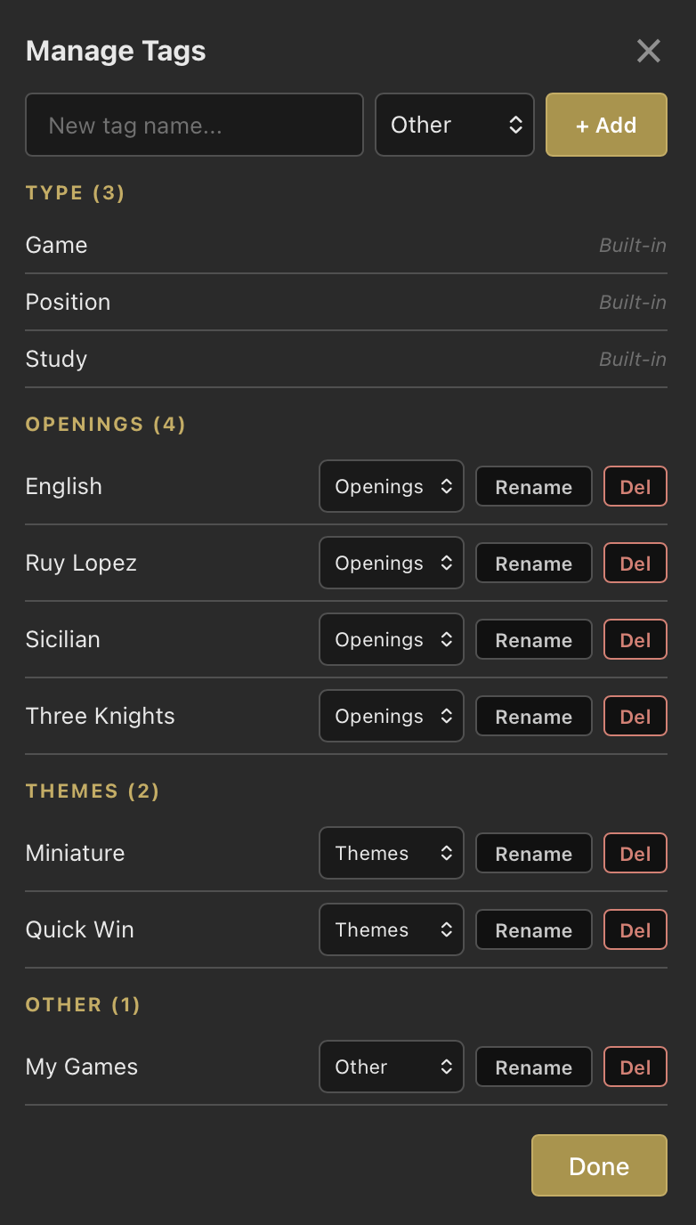Click the New tag name input field
The image size is (696, 1225).
pos(194,125)
